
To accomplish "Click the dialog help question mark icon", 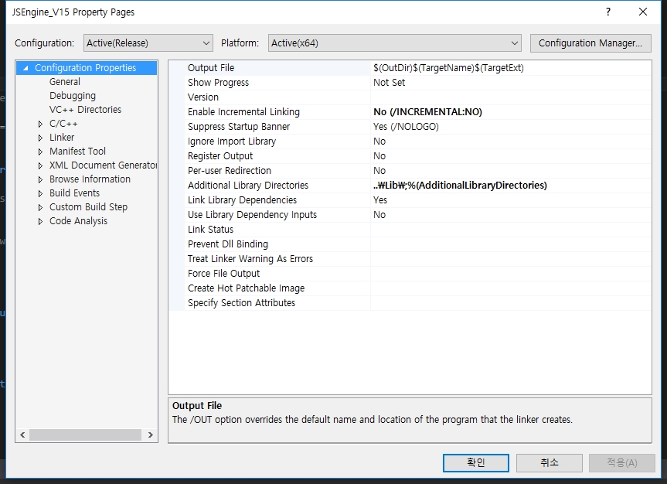I will tap(607, 12).
